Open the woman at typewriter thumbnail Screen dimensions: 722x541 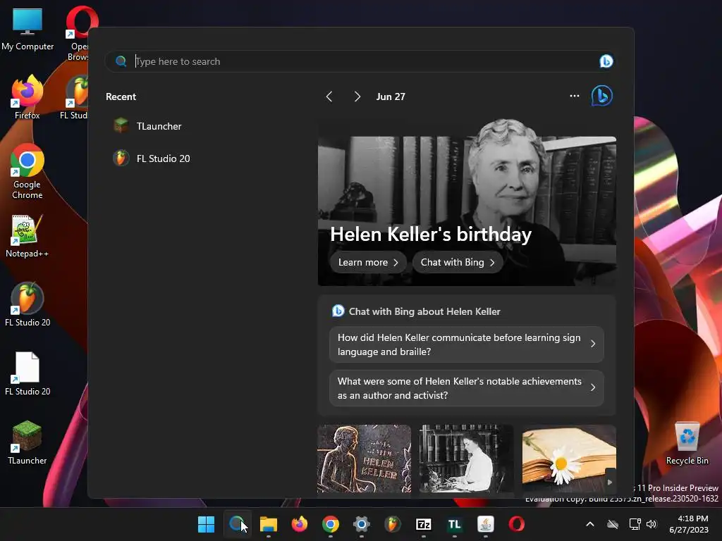(467, 459)
